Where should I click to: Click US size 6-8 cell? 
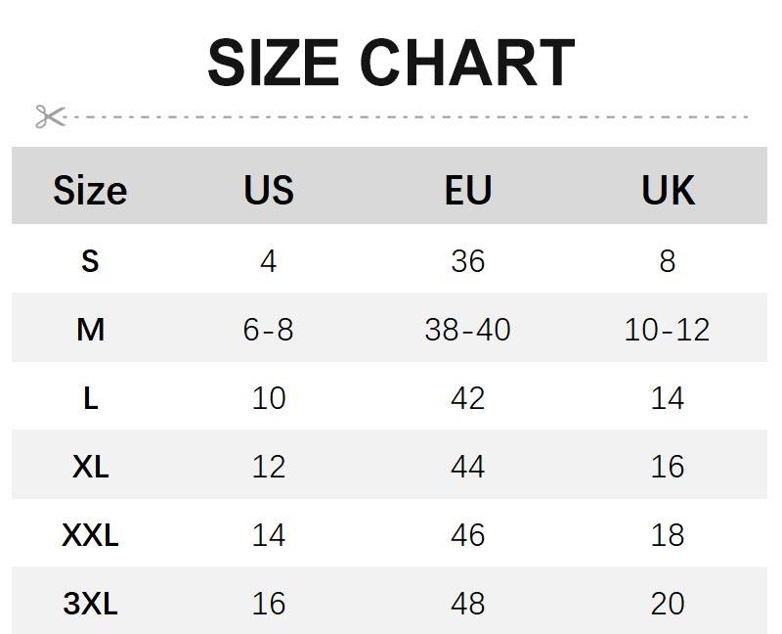coord(269,330)
